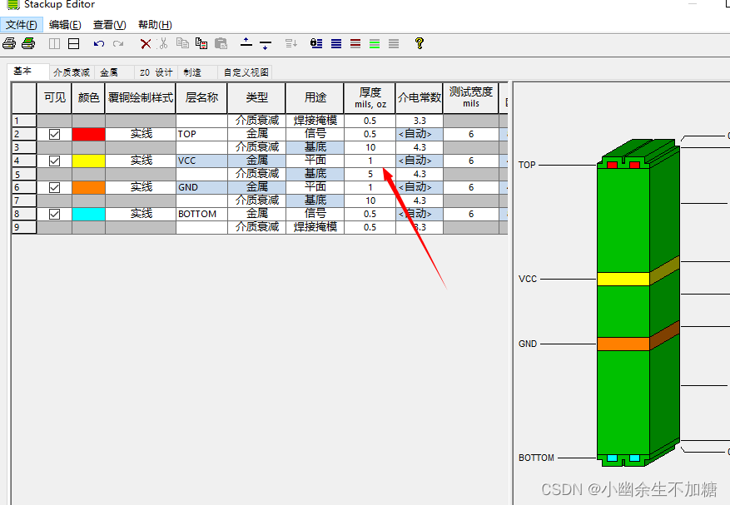This screenshot has width=730, height=505.
Task: Open the 用途 cell 平面 of GND
Action: click(x=315, y=187)
